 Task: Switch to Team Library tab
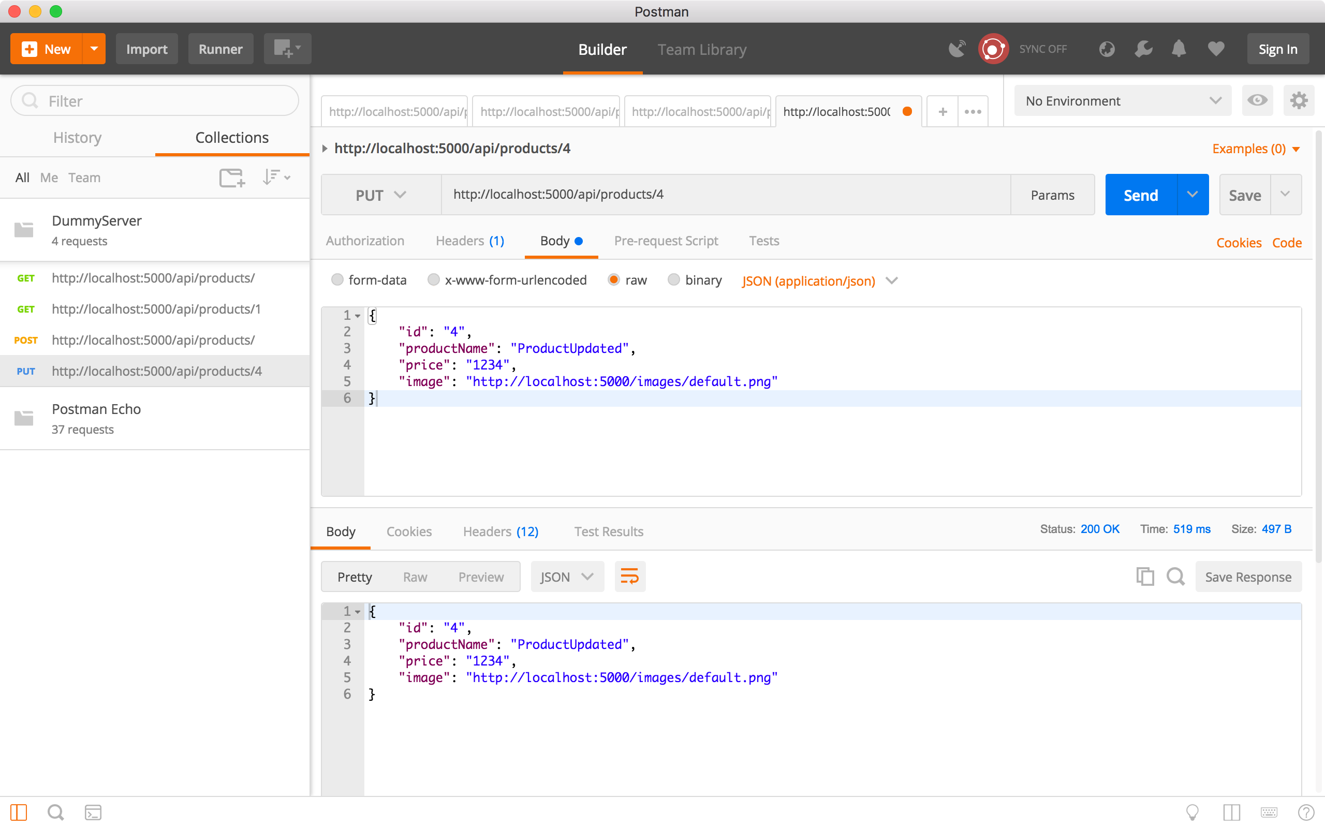702,49
